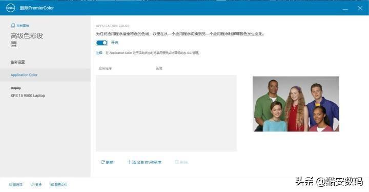Click 添加新应用程序 link text

coord(147,162)
